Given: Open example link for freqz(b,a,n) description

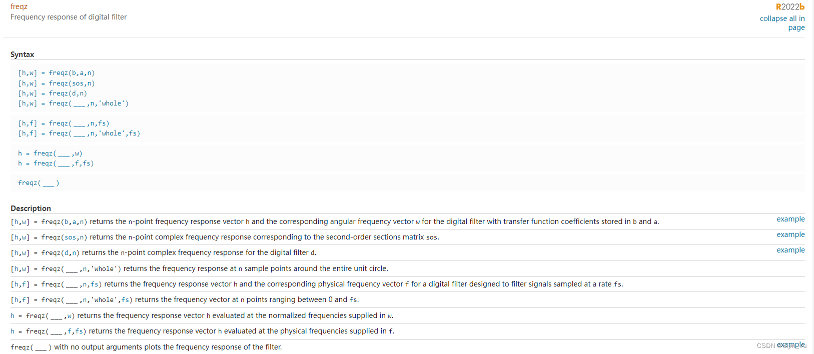Looking at the screenshot, I should pos(790,219).
